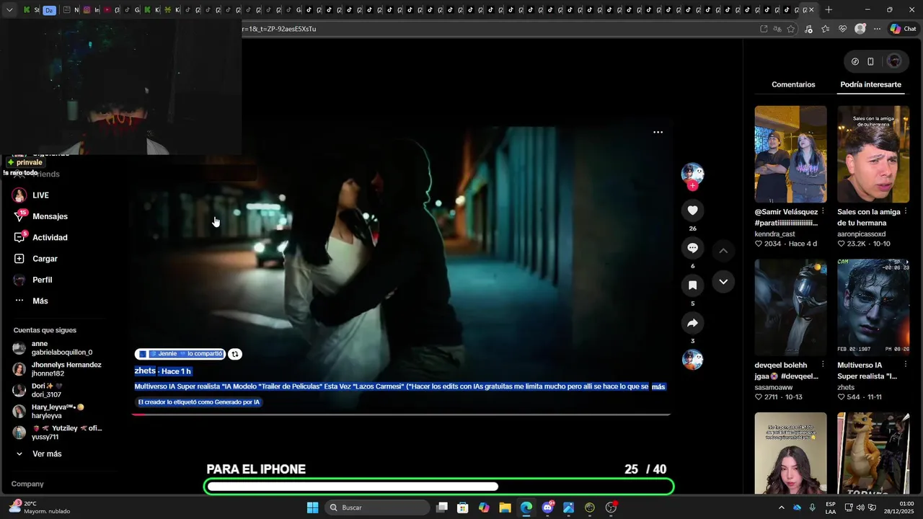
Task: Open followed account jhonne182
Action: pyautogui.click(x=58, y=369)
